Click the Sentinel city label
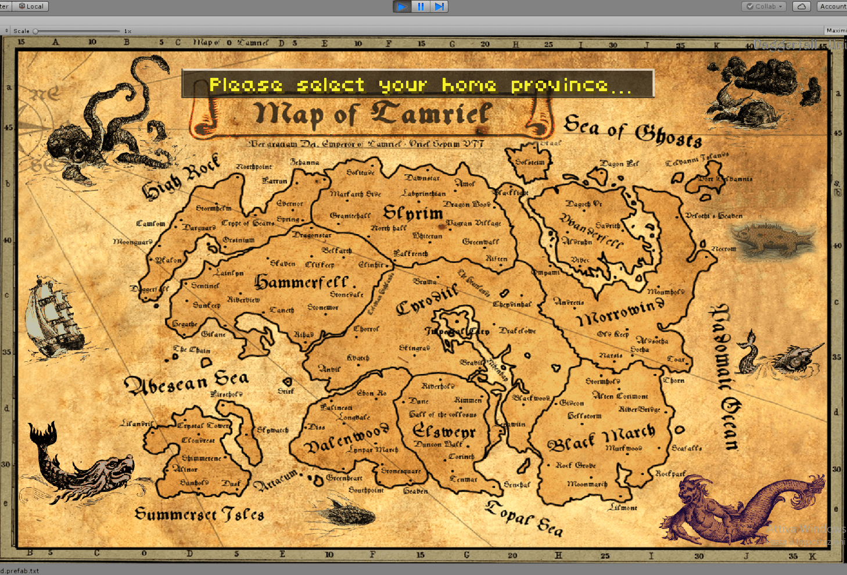This screenshot has height=575, width=847. [x=205, y=286]
